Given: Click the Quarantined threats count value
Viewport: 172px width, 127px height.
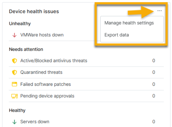Looking at the screenshot, I should tap(154, 73).
